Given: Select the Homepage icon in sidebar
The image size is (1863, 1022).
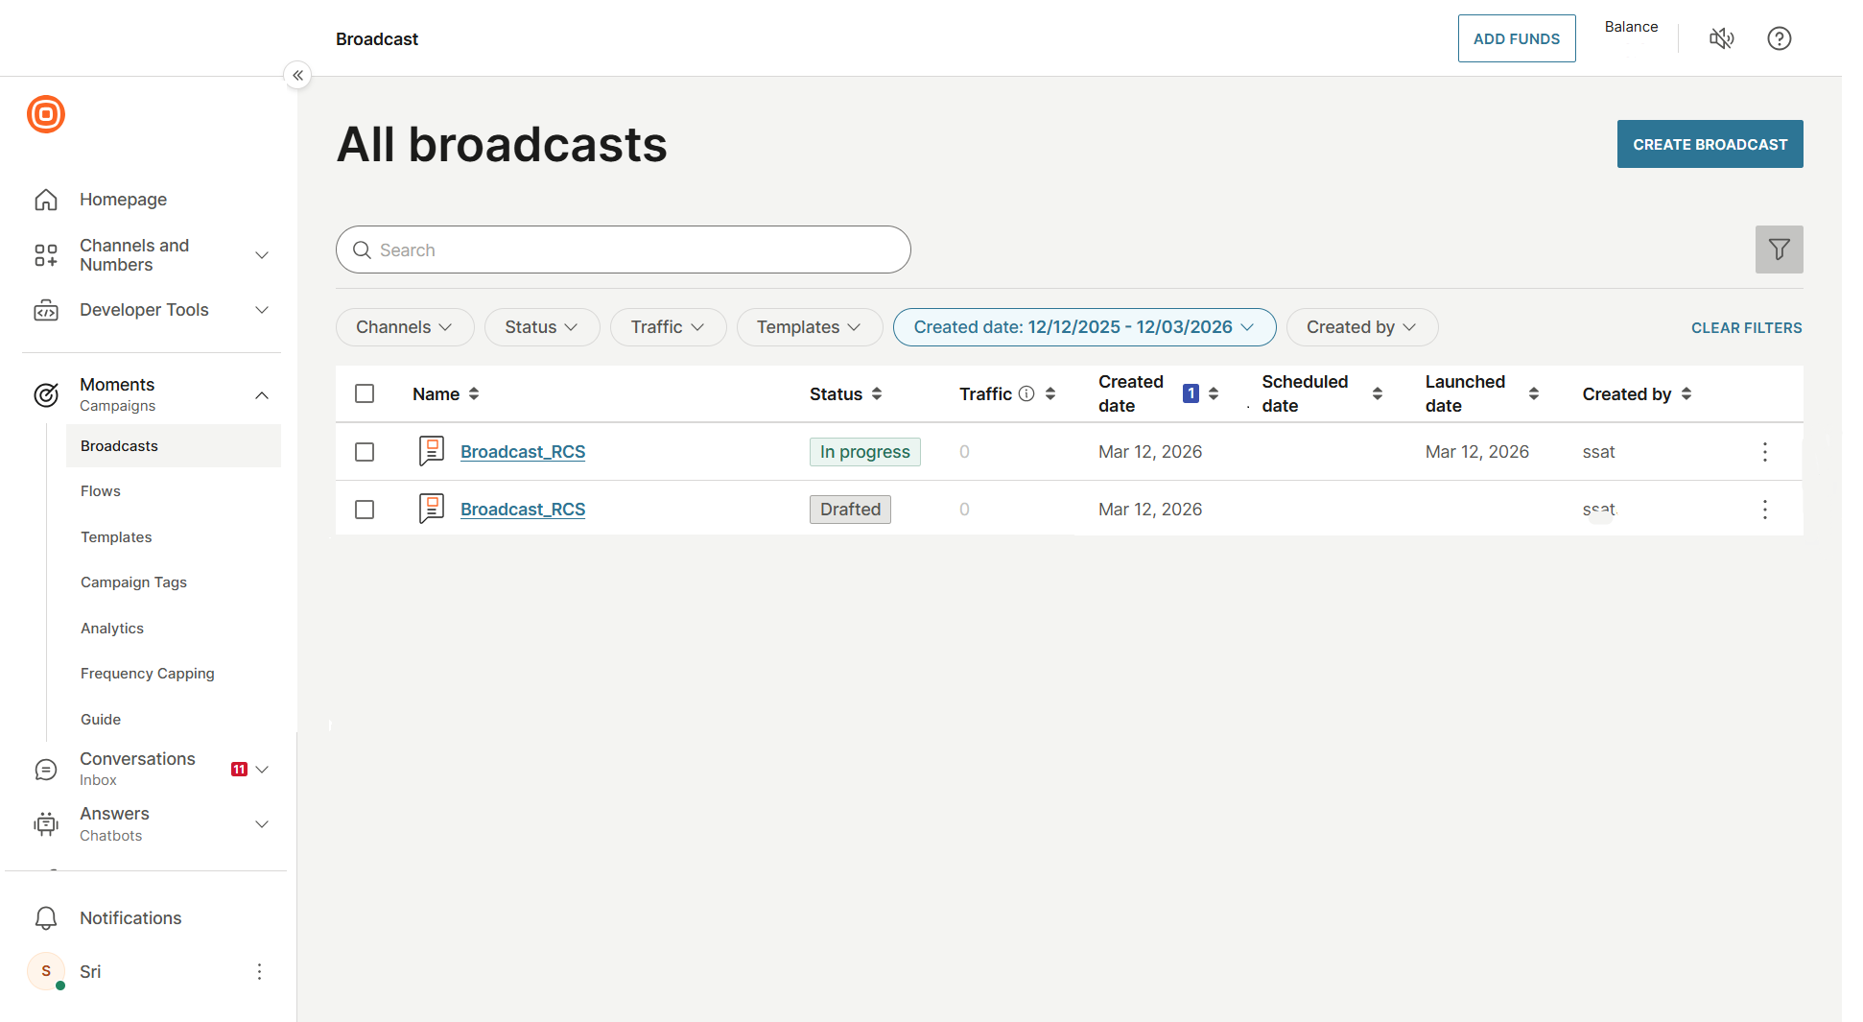Looking at the screenshot, I should coord(46,199).
